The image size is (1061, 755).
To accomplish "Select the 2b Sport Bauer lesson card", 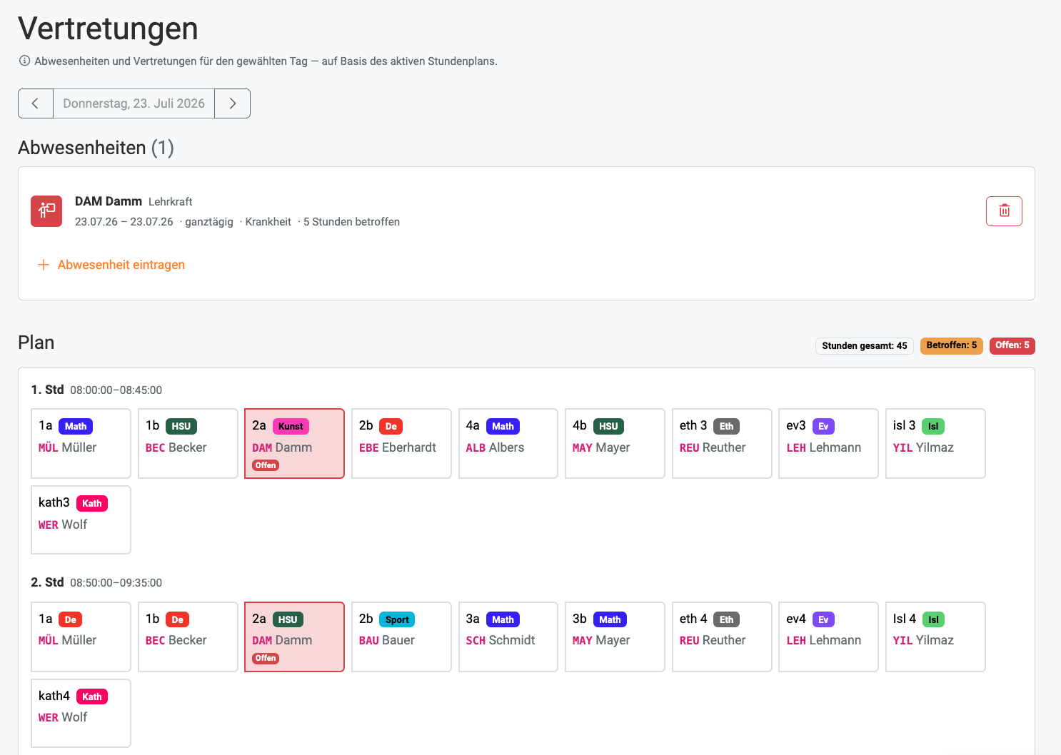I will 401,637.
